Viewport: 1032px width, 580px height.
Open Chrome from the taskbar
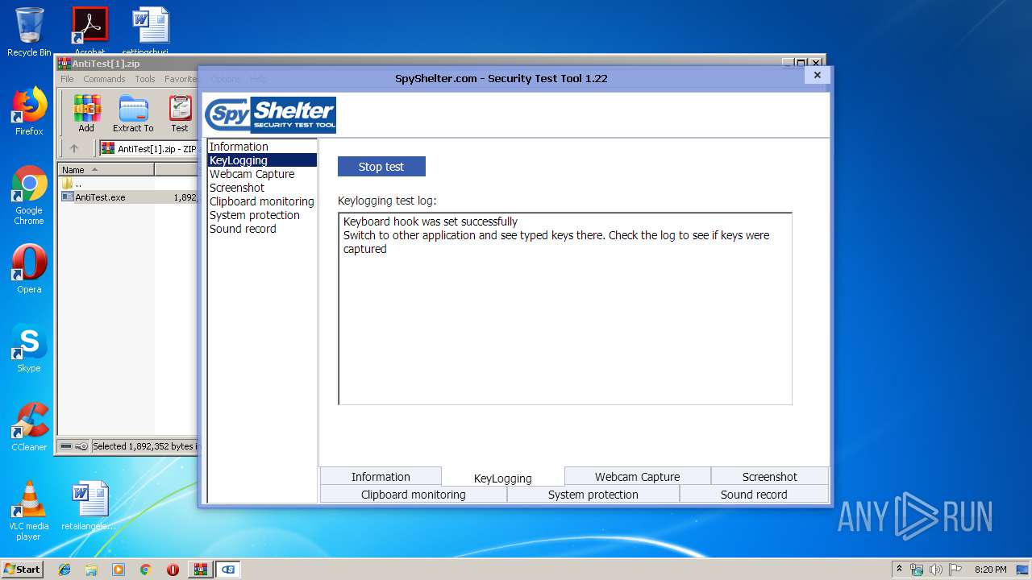tap(145, 569)
